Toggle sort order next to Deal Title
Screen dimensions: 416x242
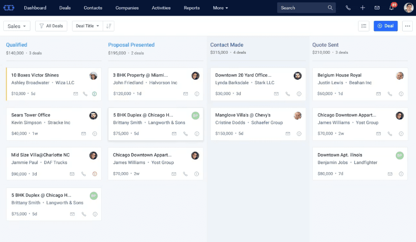point(109,26)
